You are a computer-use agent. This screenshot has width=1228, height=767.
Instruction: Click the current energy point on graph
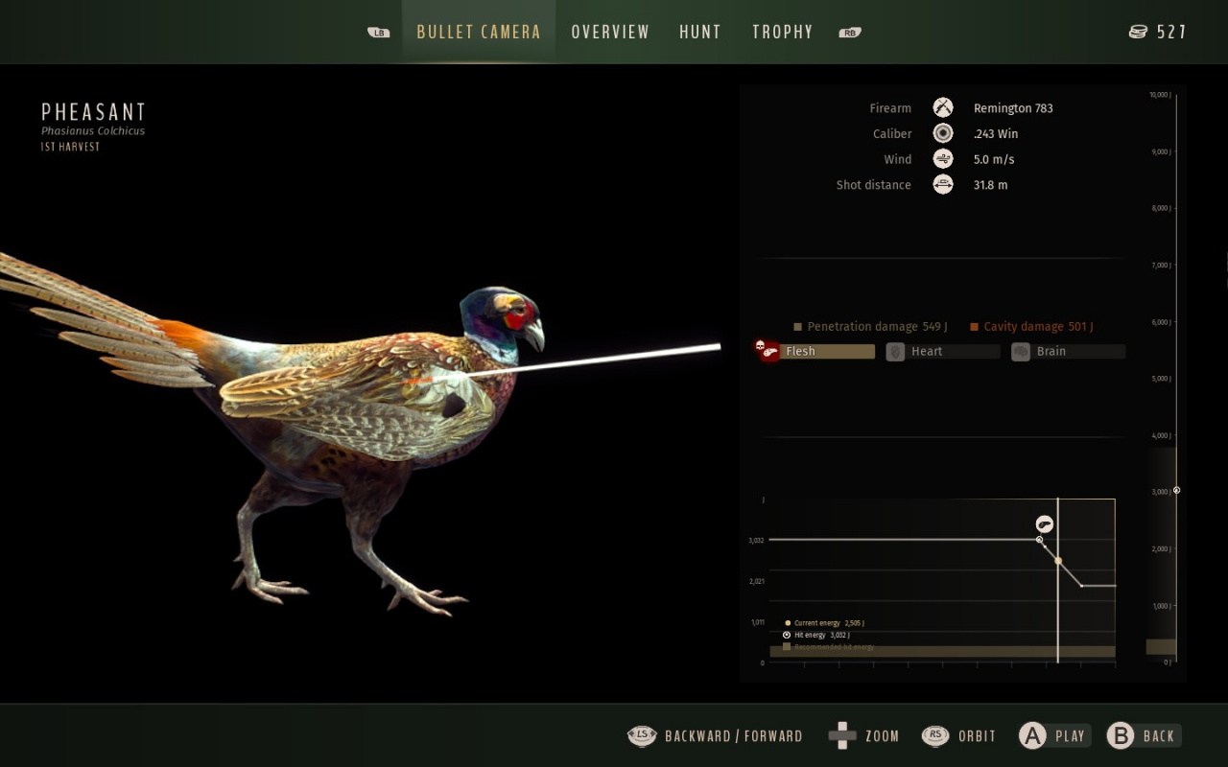[x=1058, y=561]
